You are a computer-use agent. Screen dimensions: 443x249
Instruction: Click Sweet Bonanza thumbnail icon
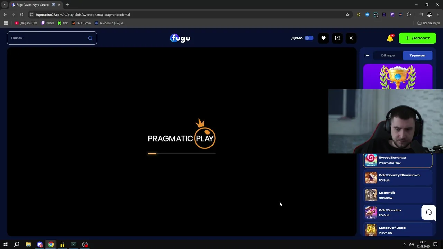tap(371, 160)
